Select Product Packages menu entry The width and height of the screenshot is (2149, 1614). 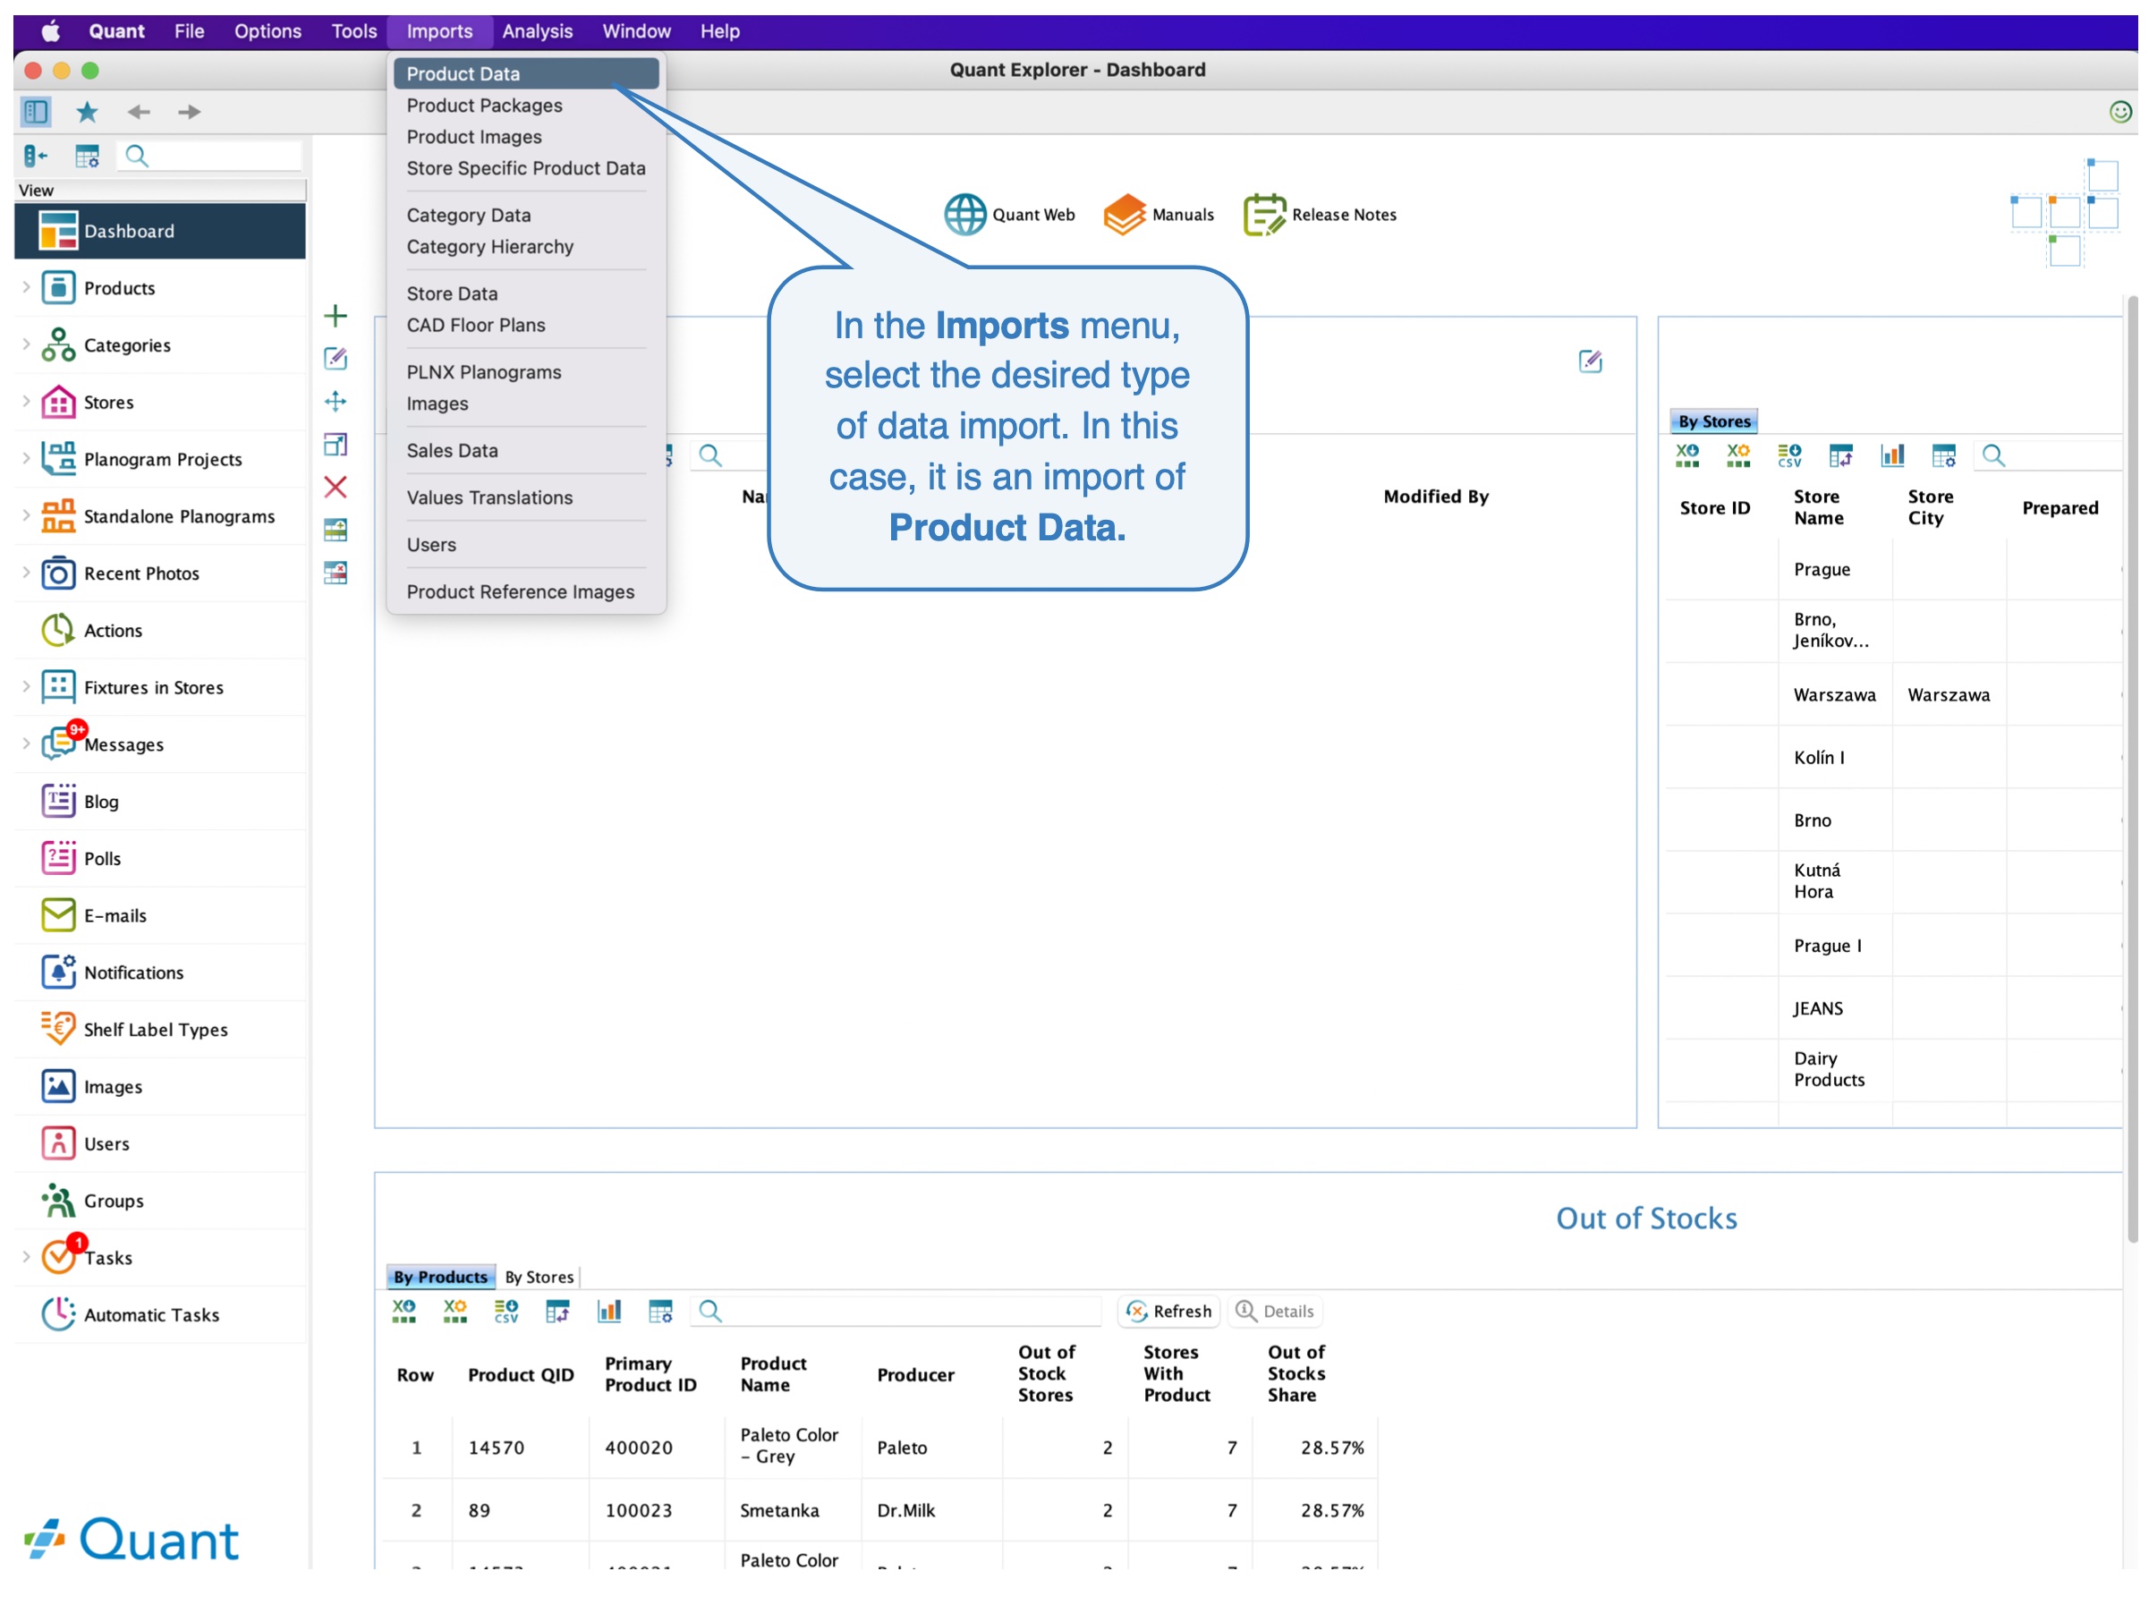527,105
